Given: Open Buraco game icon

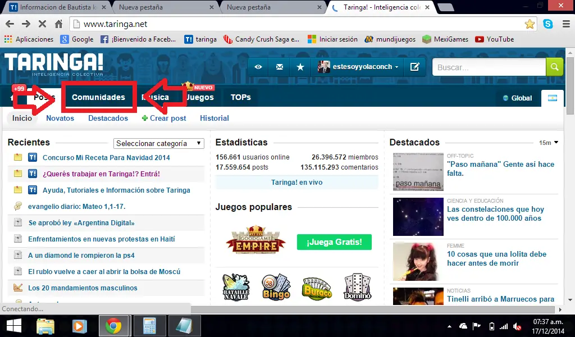Looking at the screenshot, I should pos(317,288).
